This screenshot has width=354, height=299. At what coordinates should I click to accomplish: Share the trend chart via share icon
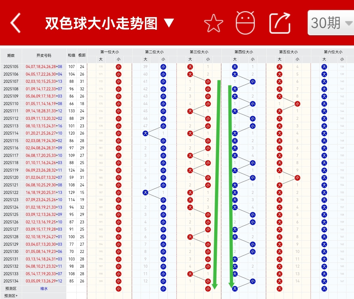[x=279, y=23]
